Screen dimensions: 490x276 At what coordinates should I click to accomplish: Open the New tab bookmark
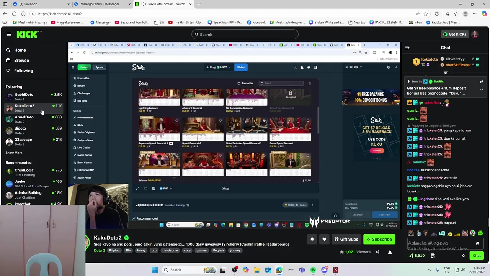(x=357, y=23)
